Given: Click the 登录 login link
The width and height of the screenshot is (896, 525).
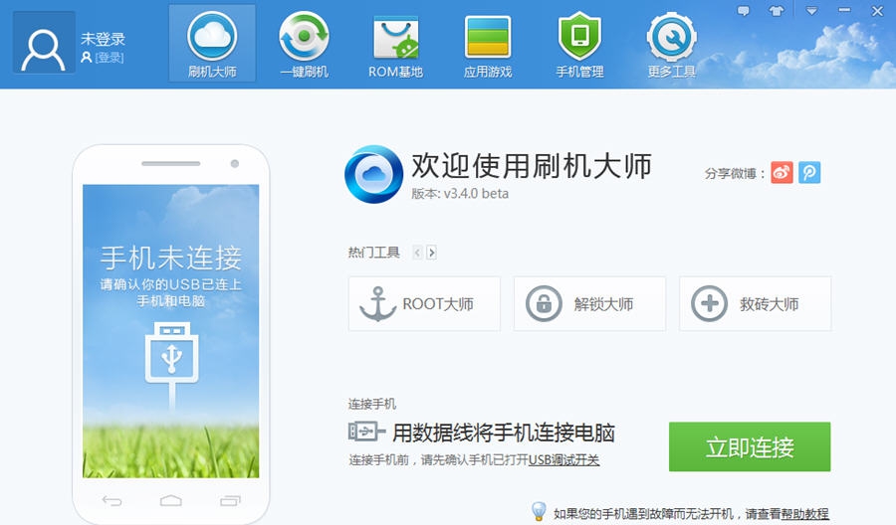Looking at the screenshot, I should coord(110,58).
